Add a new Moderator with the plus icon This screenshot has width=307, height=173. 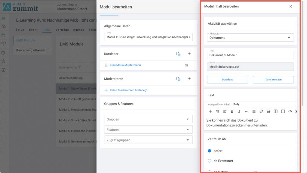(x=189, y=79)
